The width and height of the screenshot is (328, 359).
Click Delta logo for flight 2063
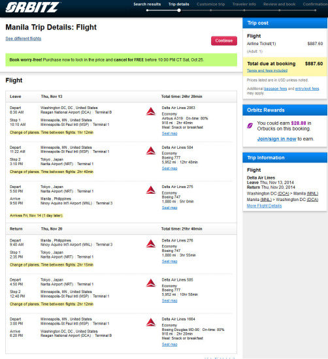pyautogui.click(x=151, y=112)
